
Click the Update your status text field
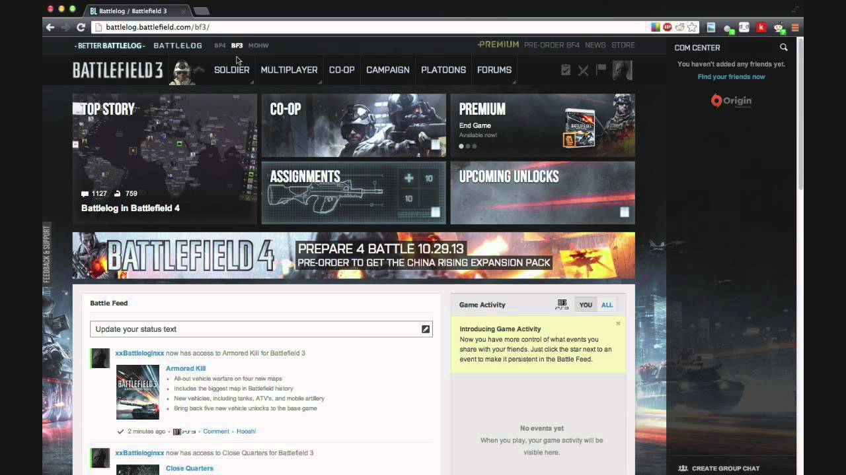(261, 329)
